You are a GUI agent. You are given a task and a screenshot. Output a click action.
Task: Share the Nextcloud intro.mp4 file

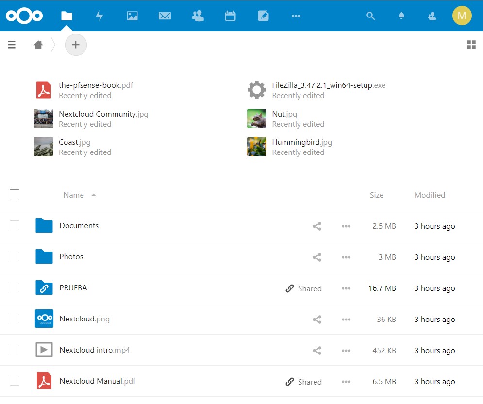(x=317, y=351)
